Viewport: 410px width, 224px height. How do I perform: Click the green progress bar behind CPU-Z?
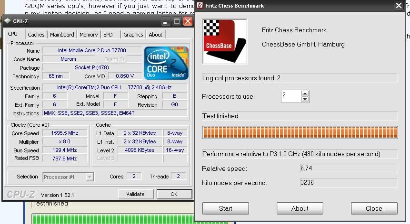112,219
